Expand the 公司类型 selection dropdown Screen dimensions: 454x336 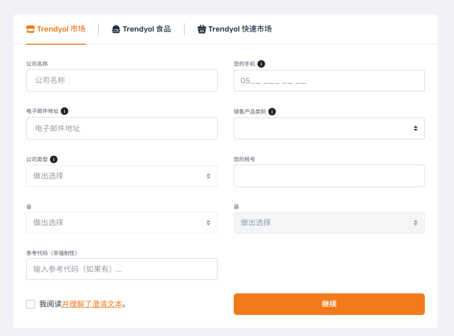tap(121, 176)
